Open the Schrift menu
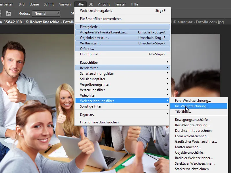The height and width of the screenshot is (173, 231). (x=49, y=4)
